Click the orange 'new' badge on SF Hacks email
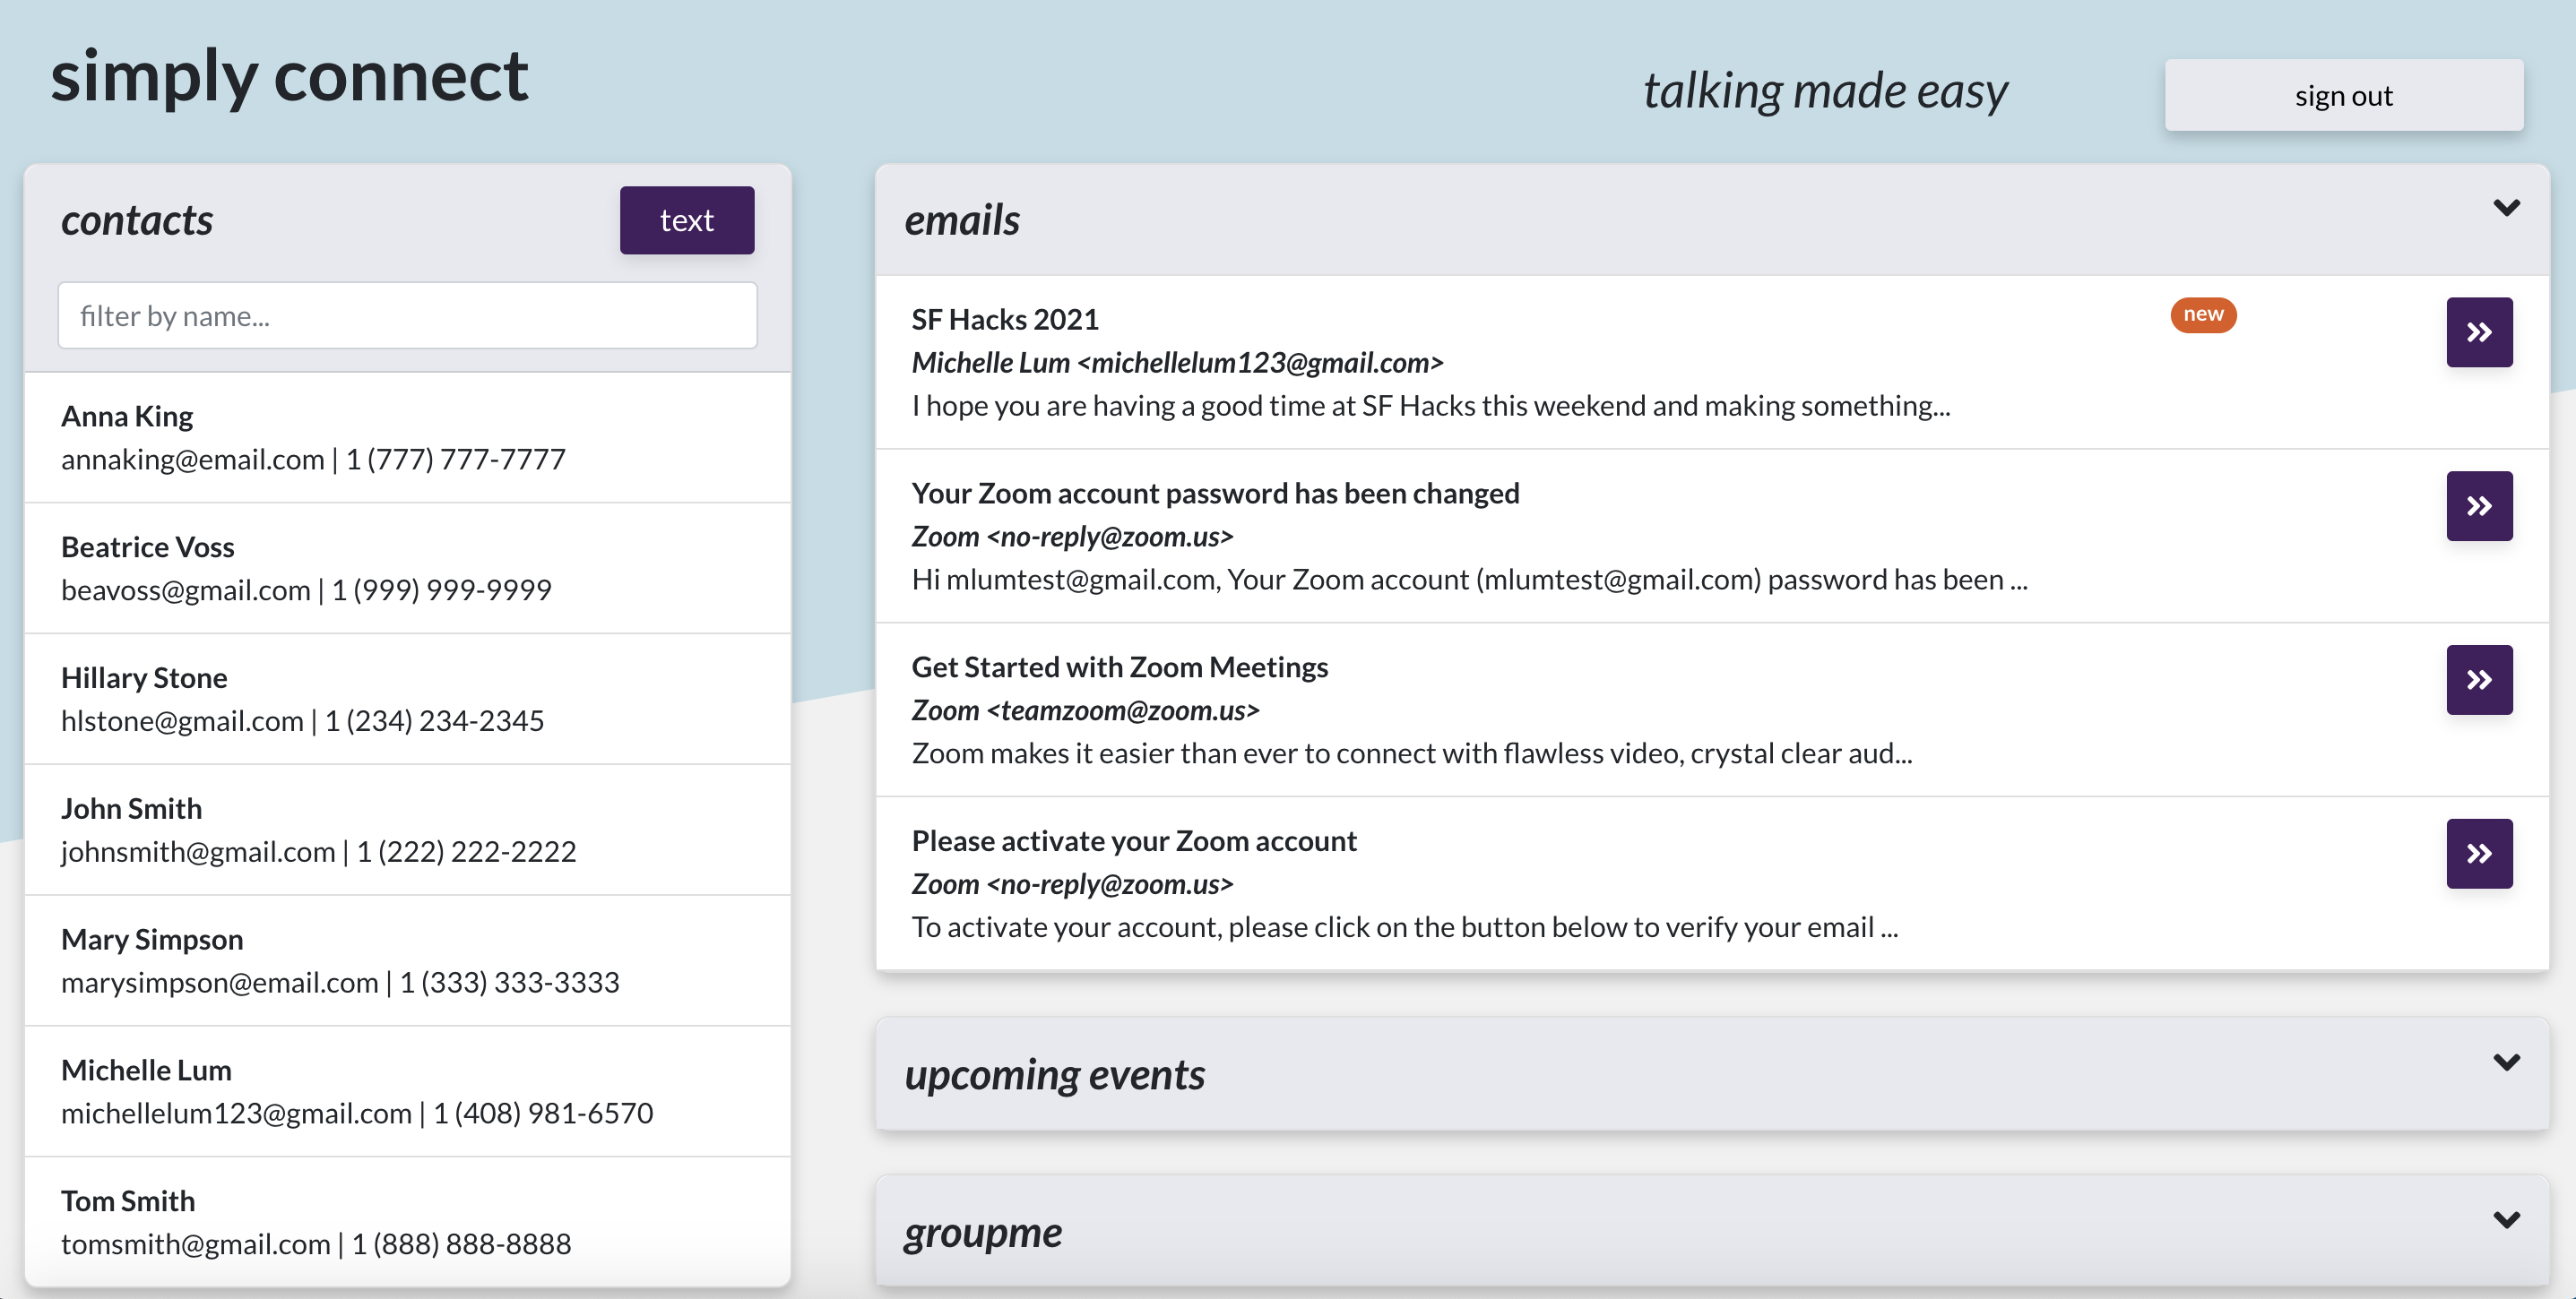 click(x=2202, y=314)
